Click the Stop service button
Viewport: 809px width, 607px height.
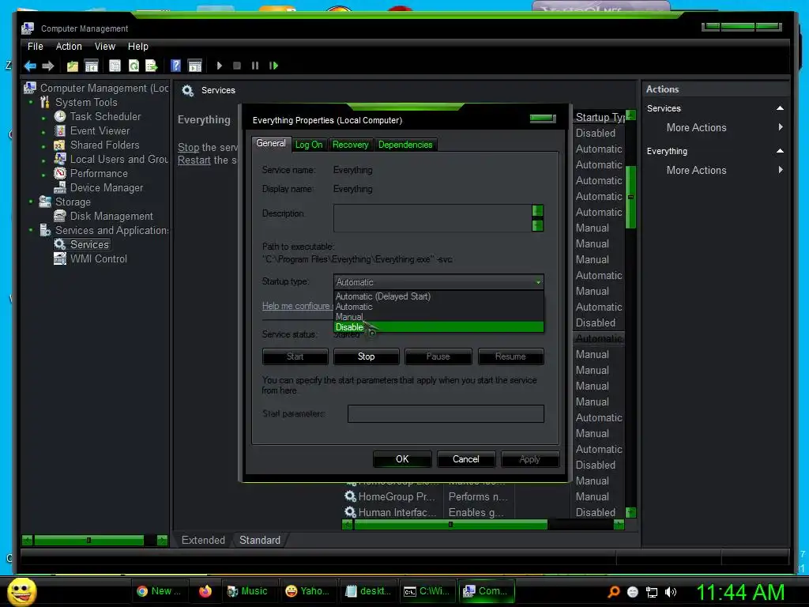click(x=367, y=356)
